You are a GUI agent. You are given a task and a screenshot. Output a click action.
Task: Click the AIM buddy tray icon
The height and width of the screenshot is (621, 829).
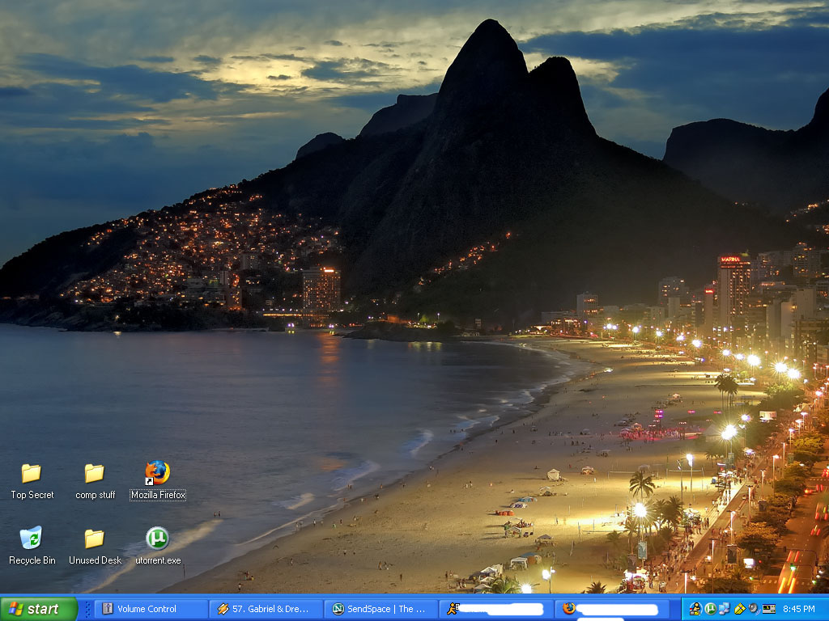695,609
